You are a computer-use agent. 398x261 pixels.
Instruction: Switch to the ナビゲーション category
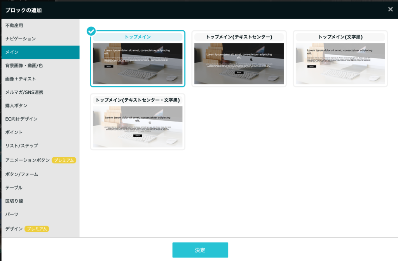tap(21, 39)
